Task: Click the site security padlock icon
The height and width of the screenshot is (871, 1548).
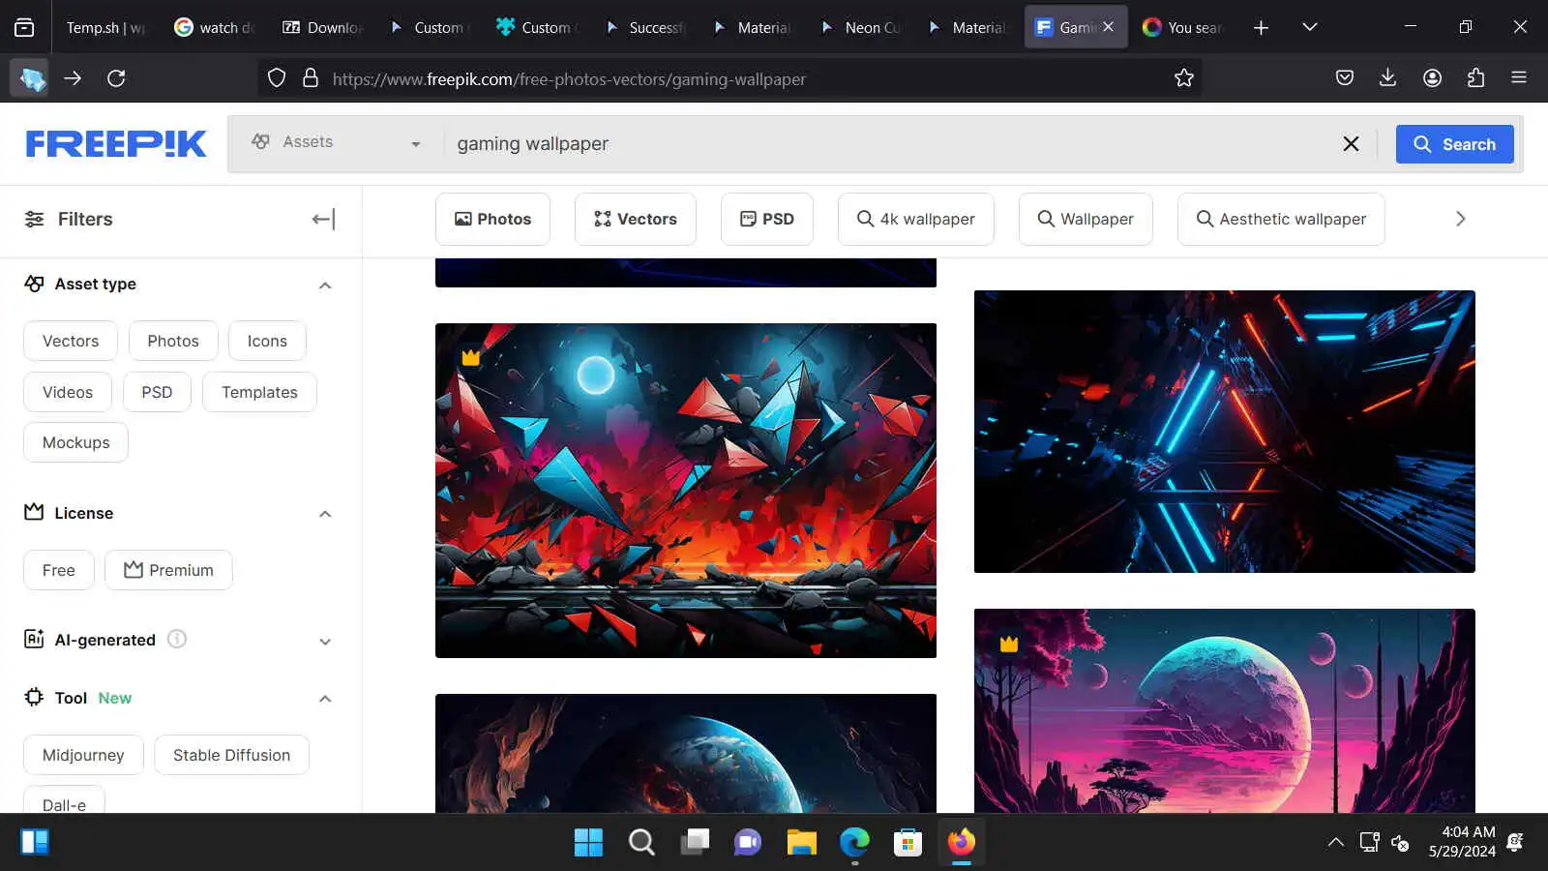Action: click(x=311, y=78)
